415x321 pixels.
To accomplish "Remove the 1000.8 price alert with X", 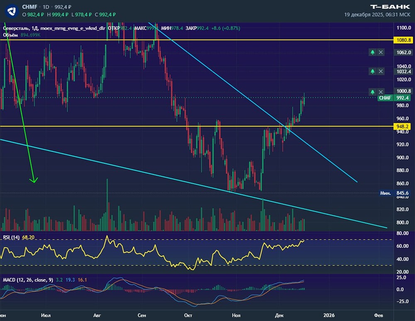I will tap(381, 92).
